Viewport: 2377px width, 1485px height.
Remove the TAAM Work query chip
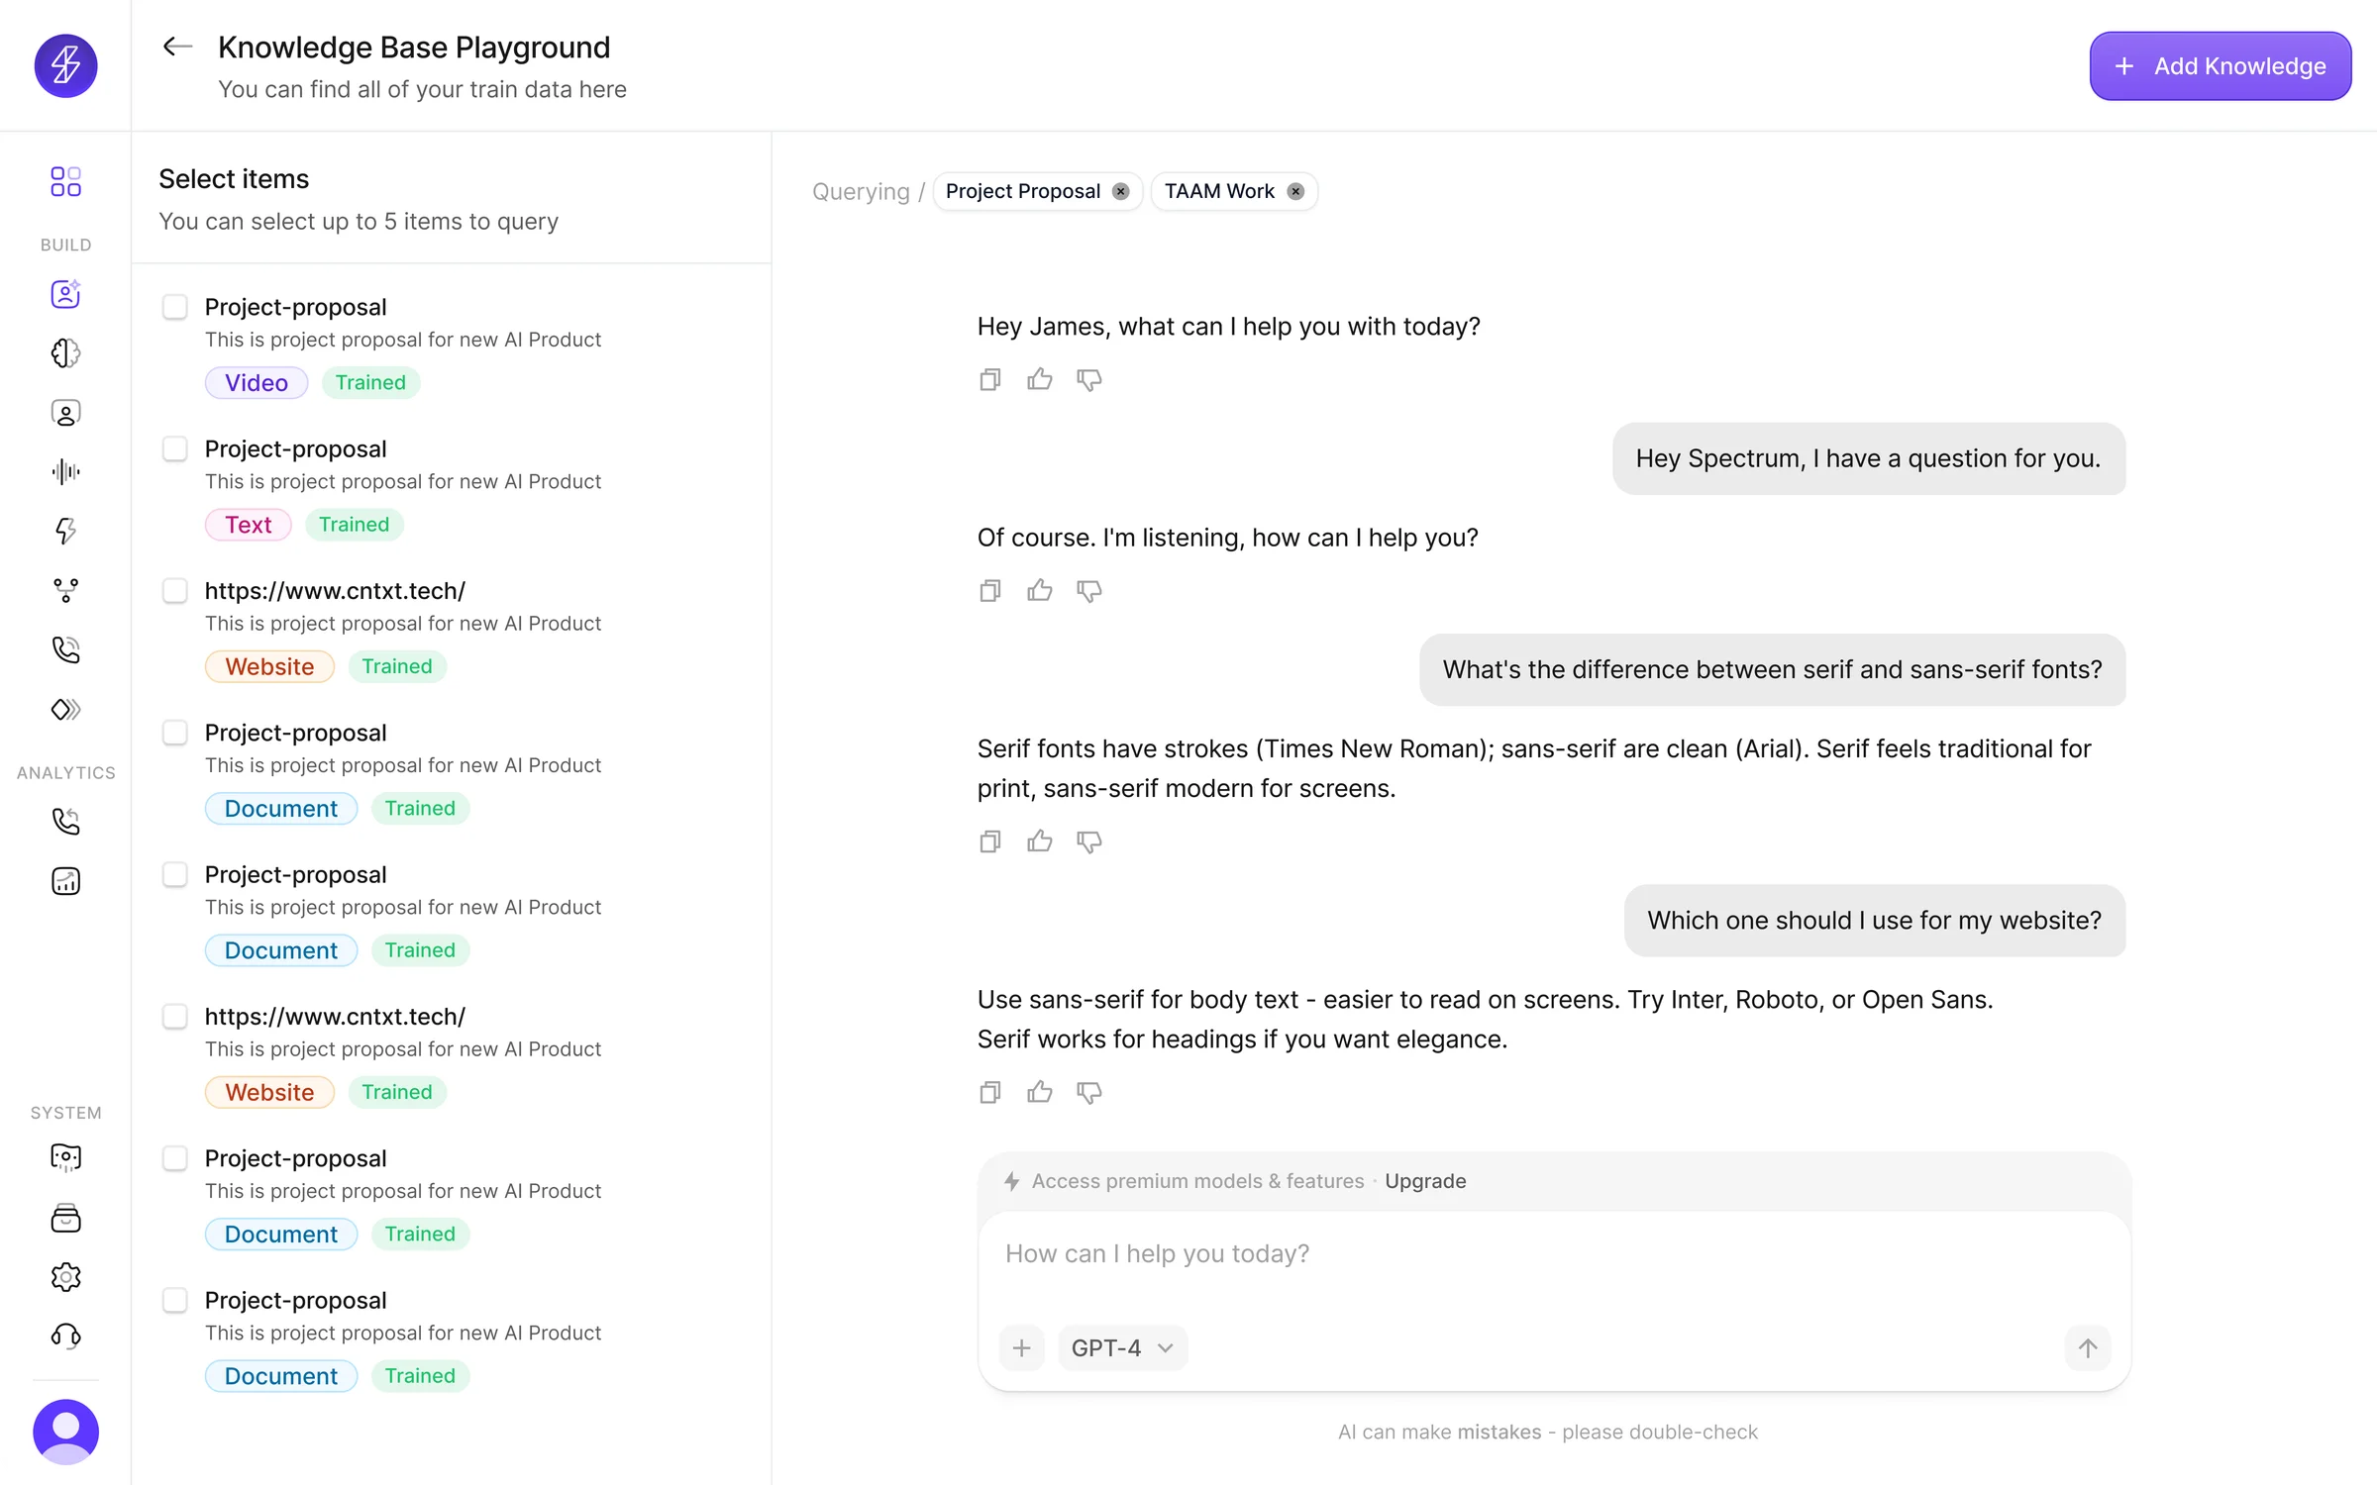pos(1294,191)
